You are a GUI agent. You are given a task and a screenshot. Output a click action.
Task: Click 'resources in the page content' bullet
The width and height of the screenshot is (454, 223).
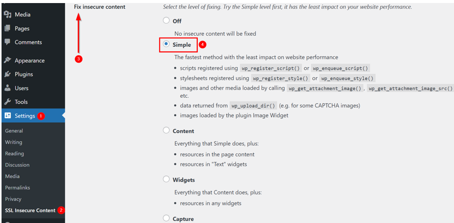217,154
